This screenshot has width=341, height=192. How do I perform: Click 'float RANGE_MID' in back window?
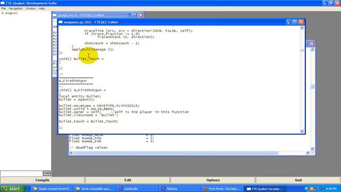(x=85, y=138)
